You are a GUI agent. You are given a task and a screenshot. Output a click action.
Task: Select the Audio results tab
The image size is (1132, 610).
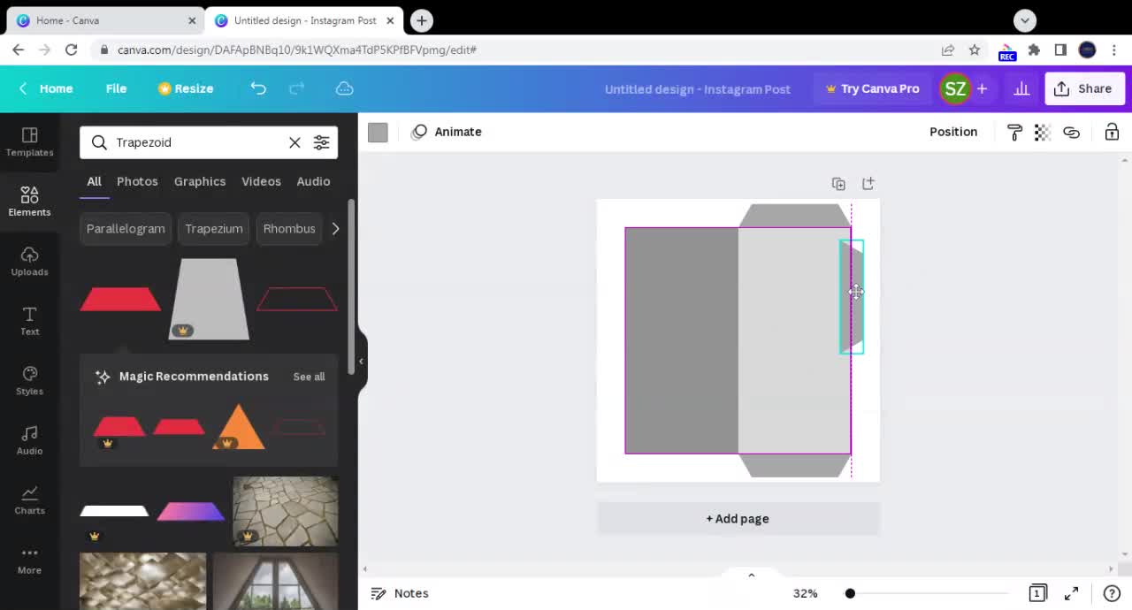click(x=313, y=181)
